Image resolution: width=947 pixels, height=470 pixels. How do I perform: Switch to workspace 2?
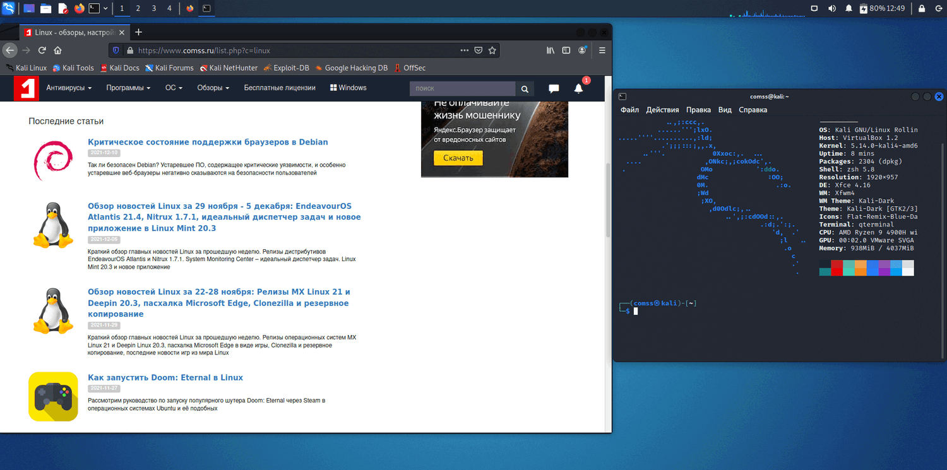[138, 8]
